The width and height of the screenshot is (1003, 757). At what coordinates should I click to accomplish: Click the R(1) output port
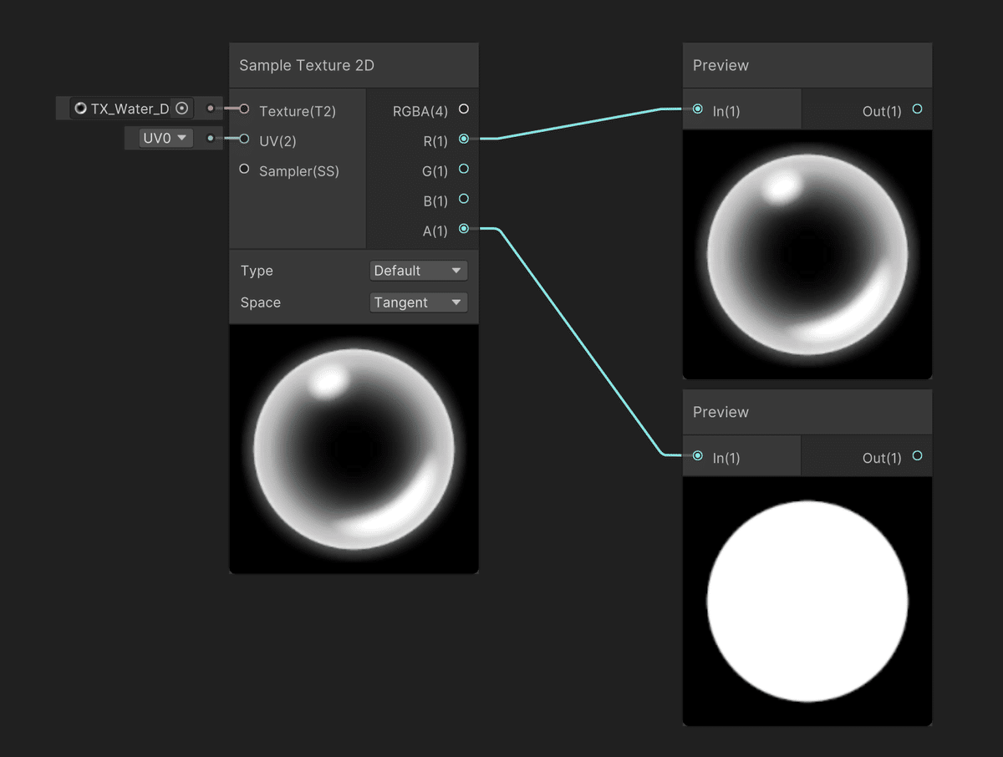coord(464,139)
